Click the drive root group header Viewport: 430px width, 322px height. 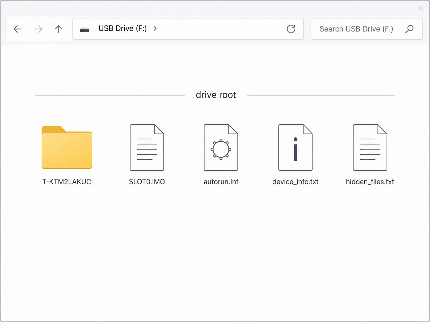216,95
